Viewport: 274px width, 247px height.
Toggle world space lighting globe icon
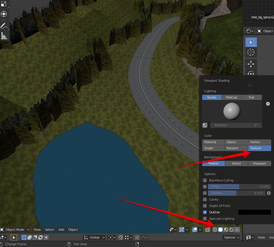205,125
